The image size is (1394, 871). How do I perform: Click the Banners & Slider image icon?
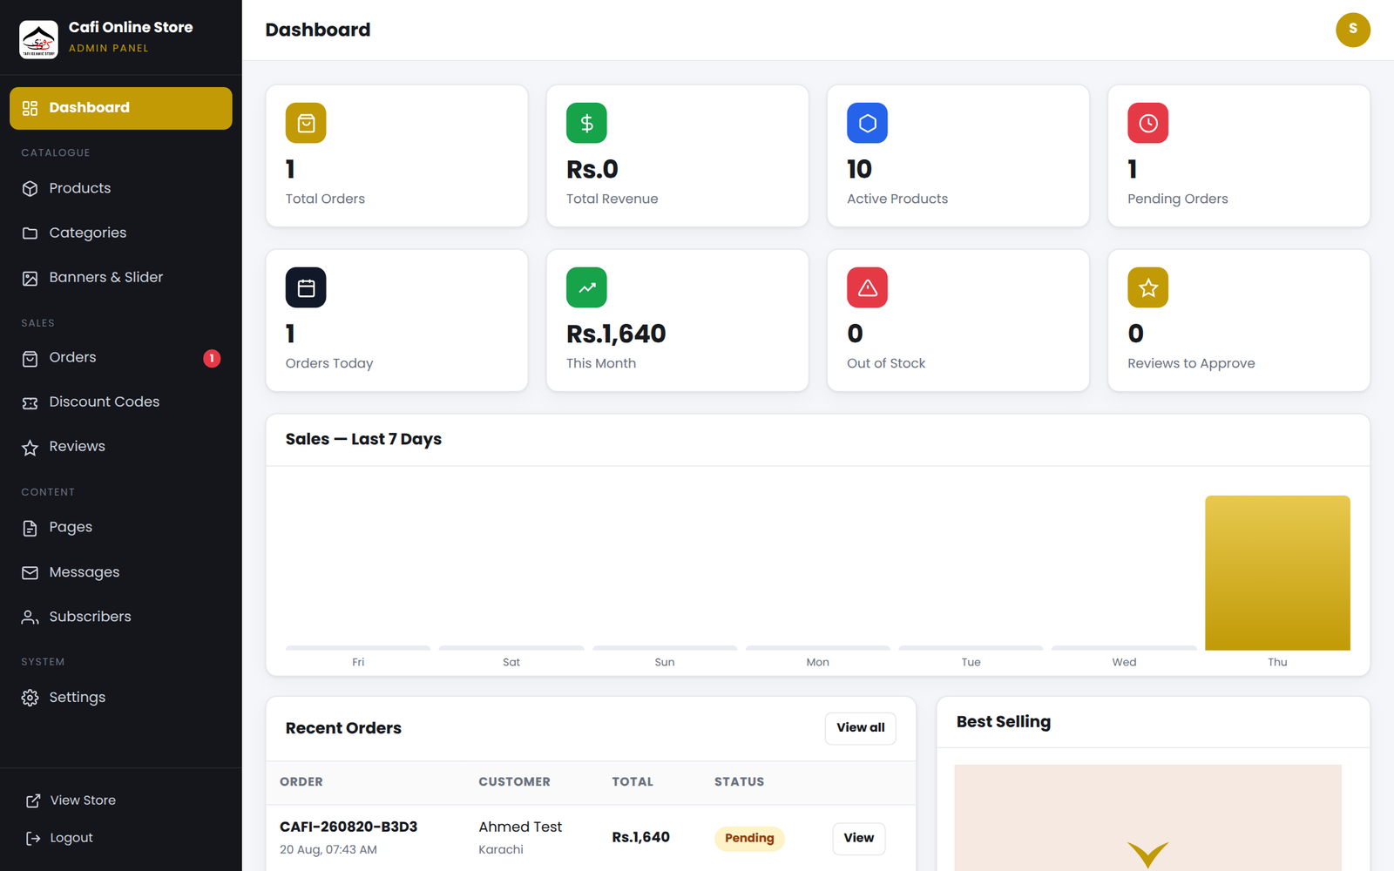[30, 278]
